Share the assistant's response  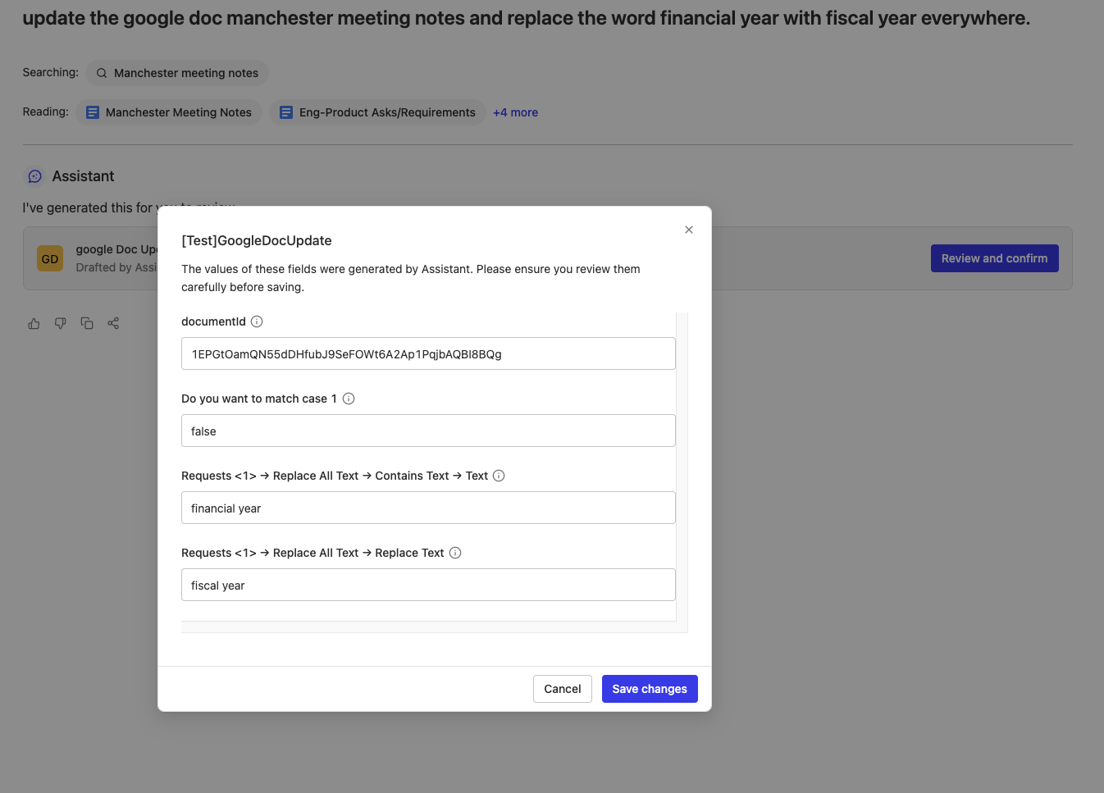click(113, 323)
